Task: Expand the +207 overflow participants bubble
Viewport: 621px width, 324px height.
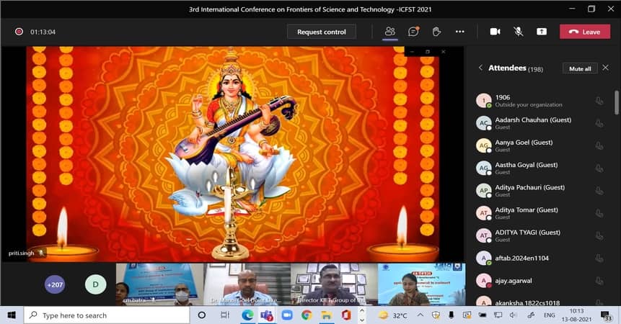Action: coord(55,284)
